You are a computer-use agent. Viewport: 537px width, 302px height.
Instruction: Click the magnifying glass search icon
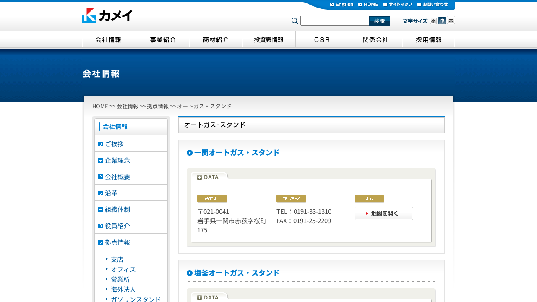coord(295,21)
